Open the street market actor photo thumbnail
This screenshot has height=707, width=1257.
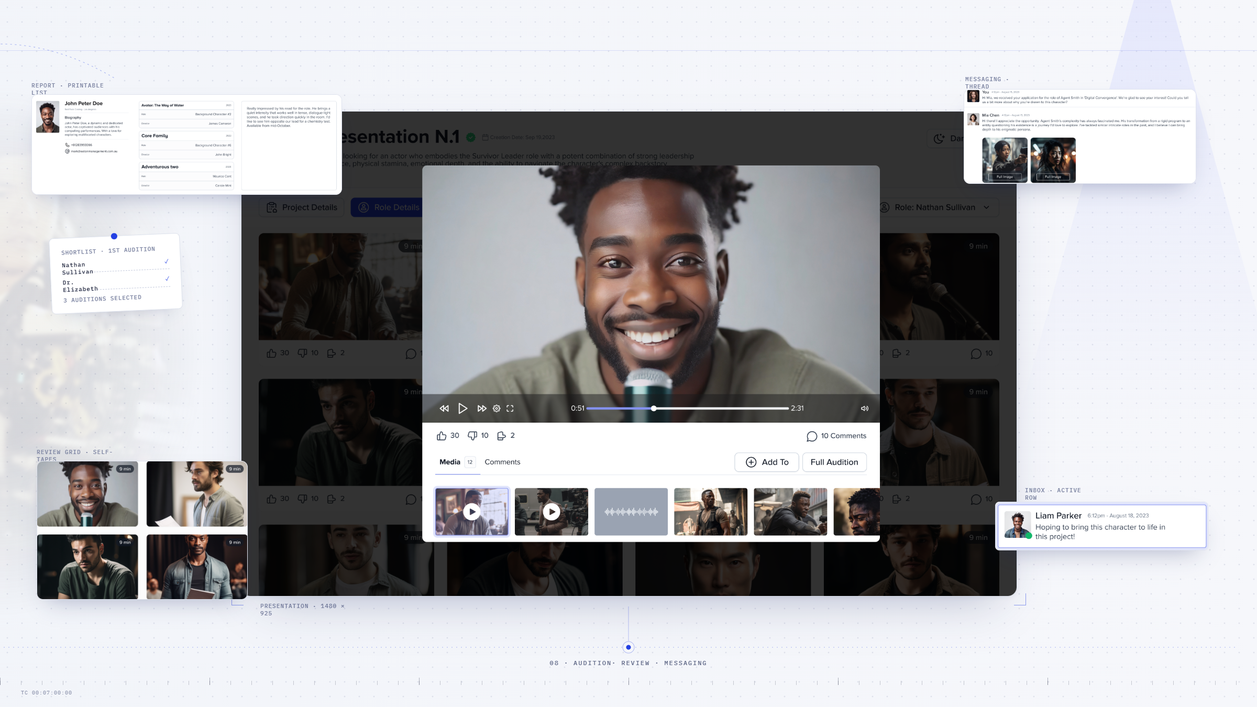(x=711, y=512)
